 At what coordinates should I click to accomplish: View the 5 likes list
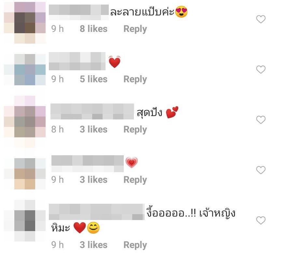[x=93, y=79]
